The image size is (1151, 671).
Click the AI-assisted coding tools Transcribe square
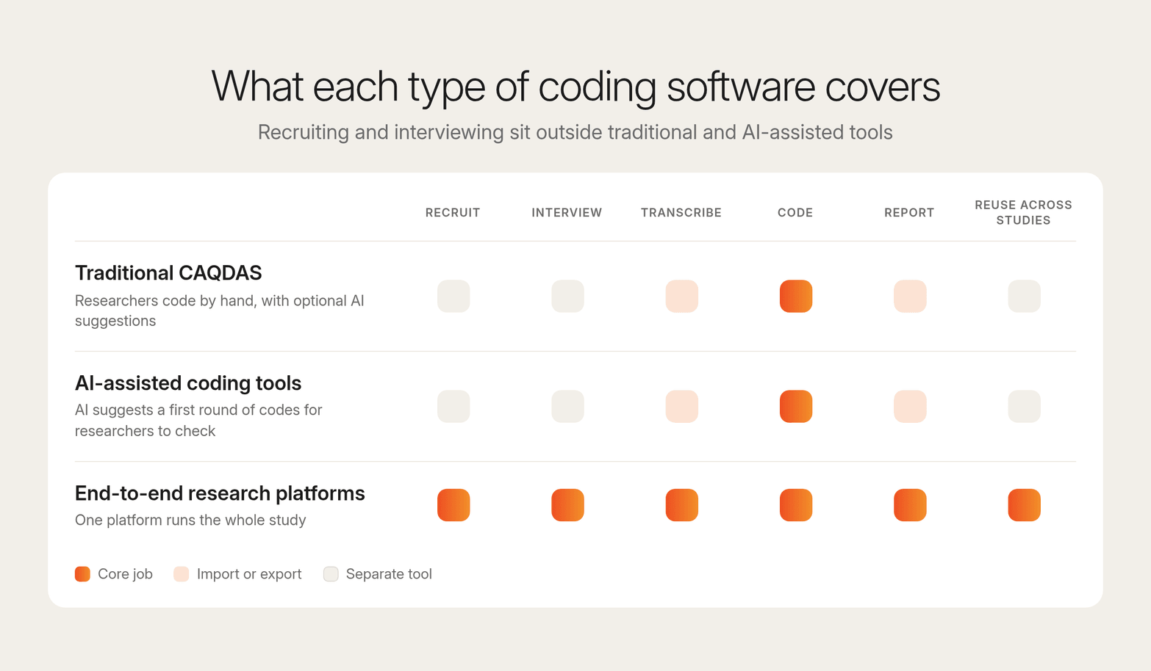(681, 406)
